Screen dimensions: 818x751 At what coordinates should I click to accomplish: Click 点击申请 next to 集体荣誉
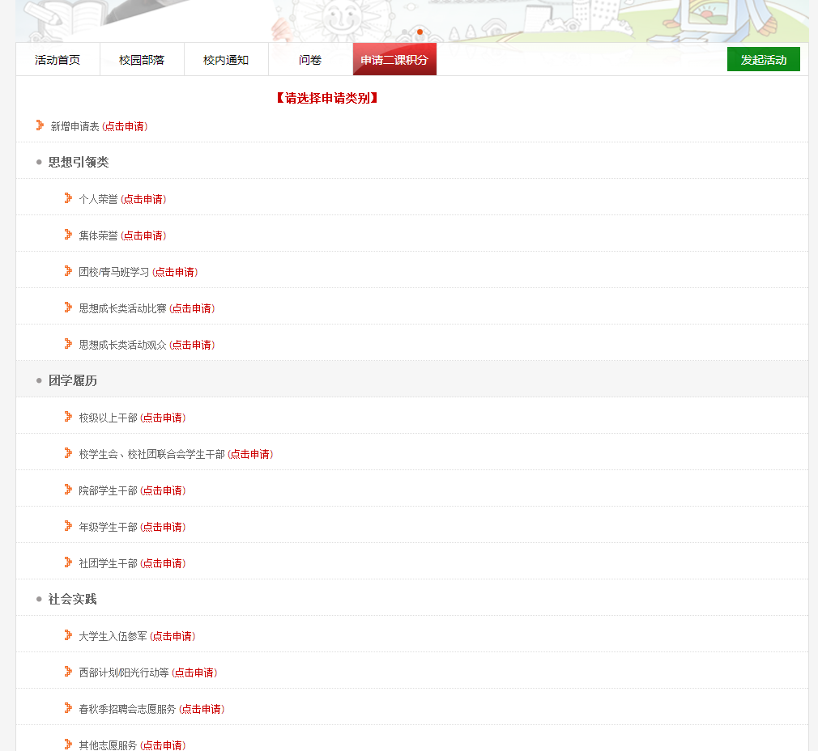[143, 236]
